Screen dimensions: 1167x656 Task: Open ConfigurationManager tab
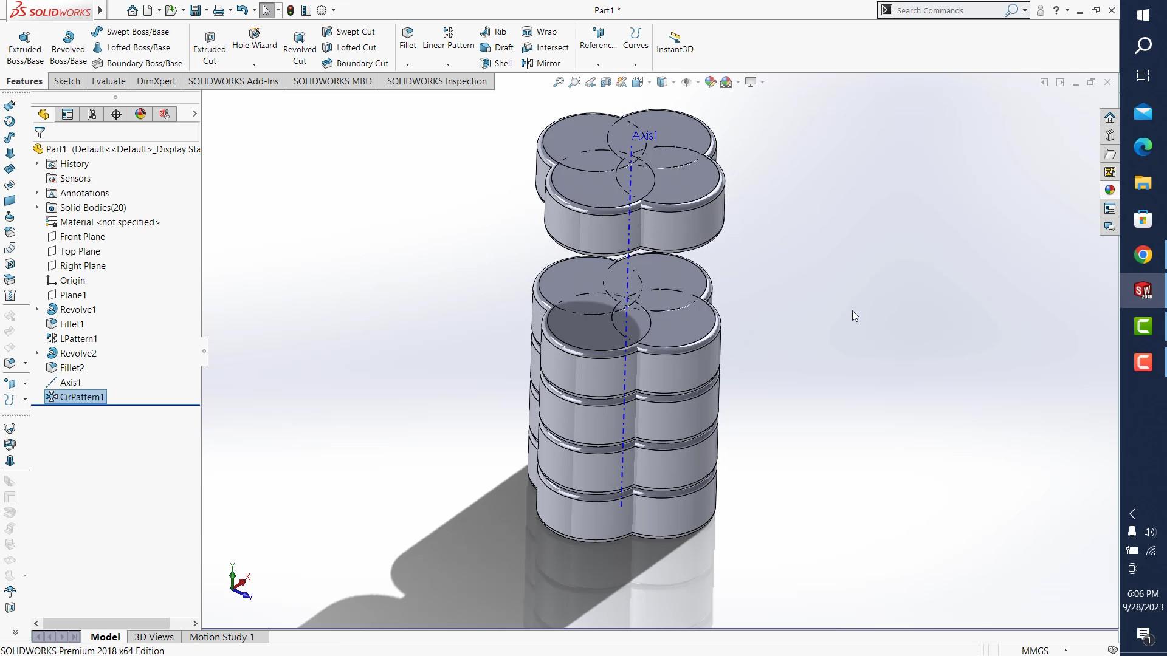(x=92, y=114)
